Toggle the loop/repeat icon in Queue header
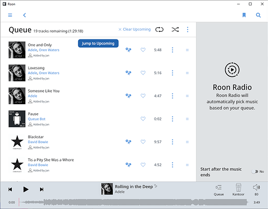The image size is (268, 209). pyautogui.click(x=159, y=30)
